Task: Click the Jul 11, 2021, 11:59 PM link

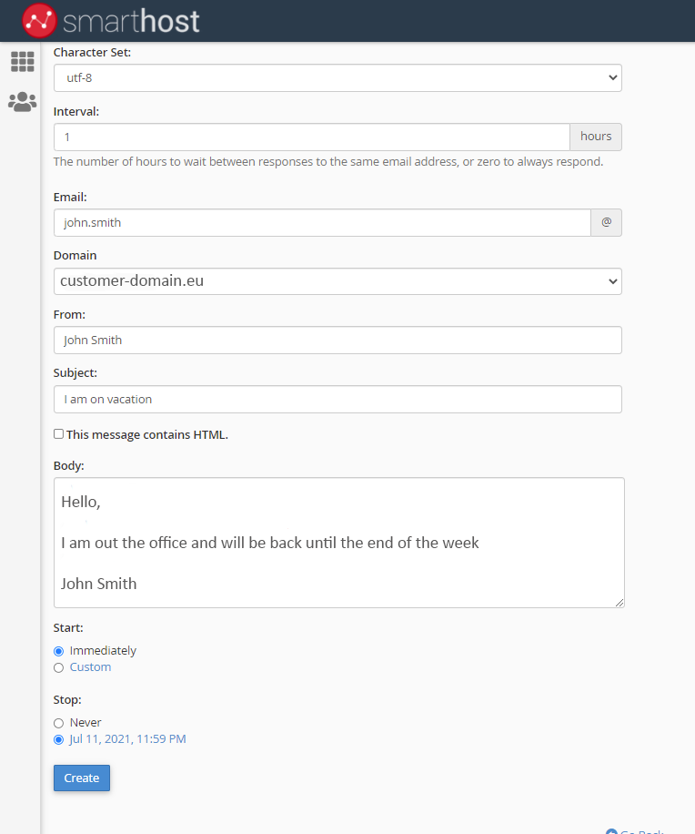Action: (127, 739)
